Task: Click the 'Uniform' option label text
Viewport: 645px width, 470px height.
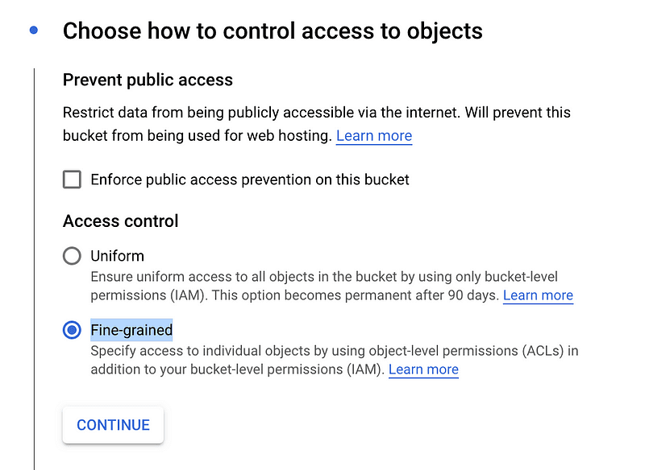Action: click(117, 256)
